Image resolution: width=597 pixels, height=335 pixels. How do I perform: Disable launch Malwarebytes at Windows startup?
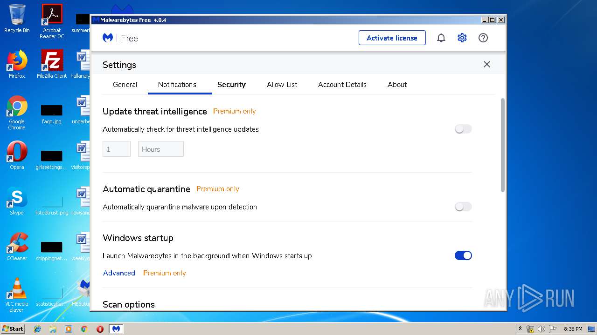463,255
